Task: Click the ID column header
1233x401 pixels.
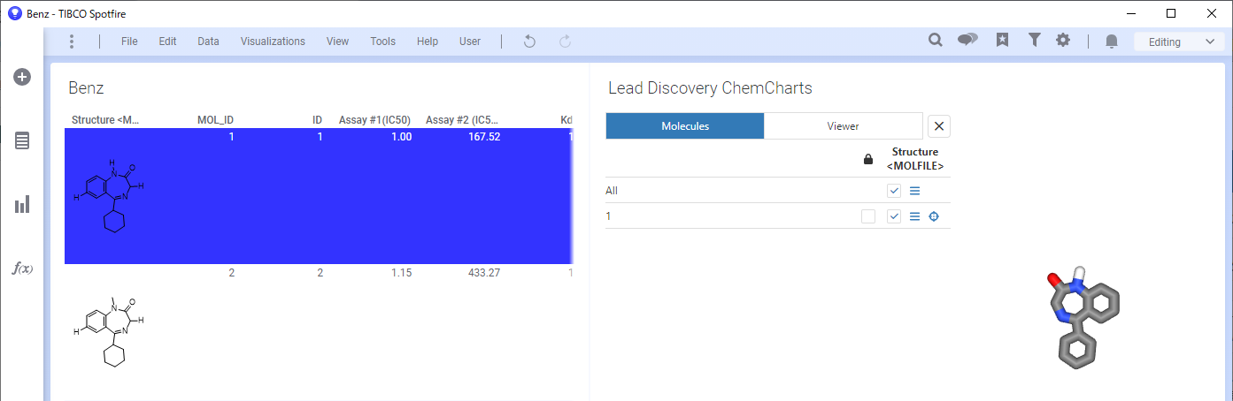Action: click(317, 119)
